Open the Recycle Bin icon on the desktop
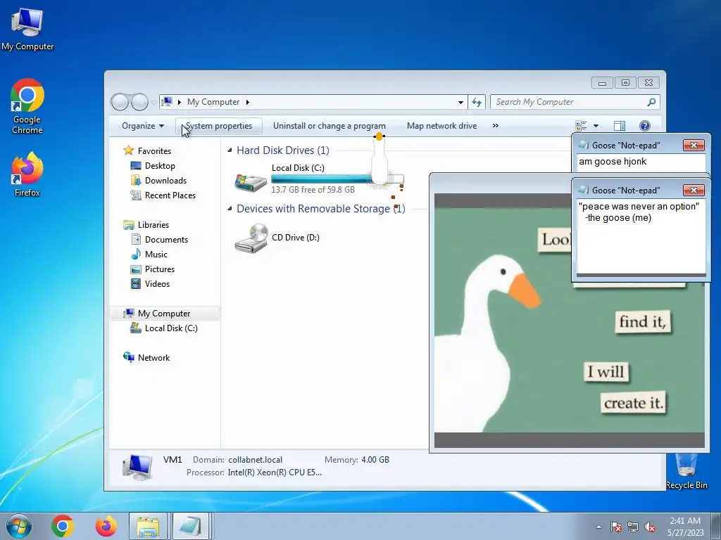Image resolution: width=721 pixels, height=540 pixels. click(686, 472)
